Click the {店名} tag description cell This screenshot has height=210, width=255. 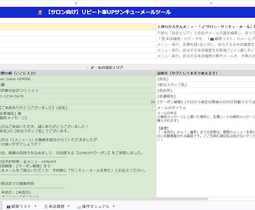206,79
